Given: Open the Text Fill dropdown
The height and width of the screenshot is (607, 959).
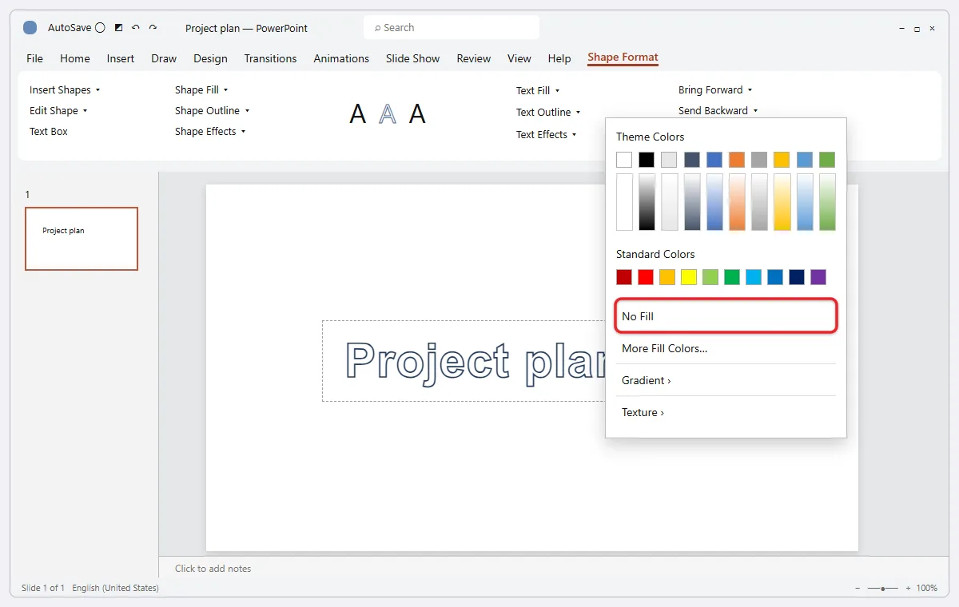Looking at the screenshot, I should point(538,90).
